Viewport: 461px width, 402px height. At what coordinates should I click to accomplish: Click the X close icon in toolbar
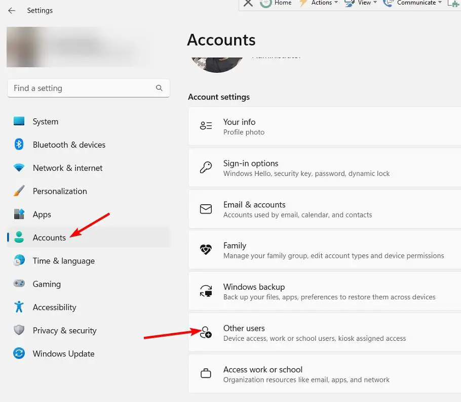(x=248, y=3)
